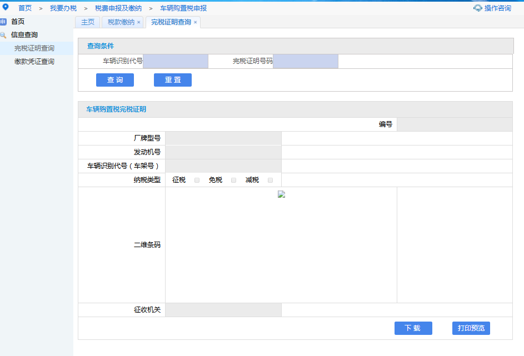Click the 下载 button
Viewport: 524px width, 356px height.
click(x=413, y=328)
